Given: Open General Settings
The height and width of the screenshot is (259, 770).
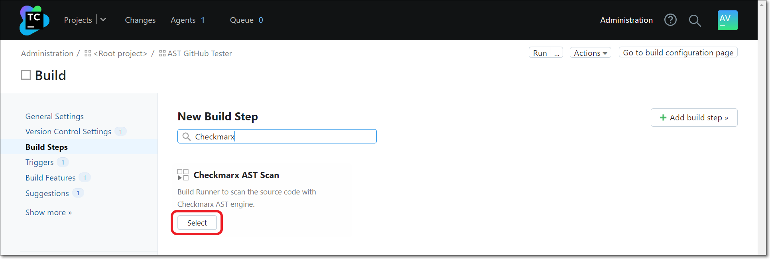Looking at the screenshot, I should 55,116.
